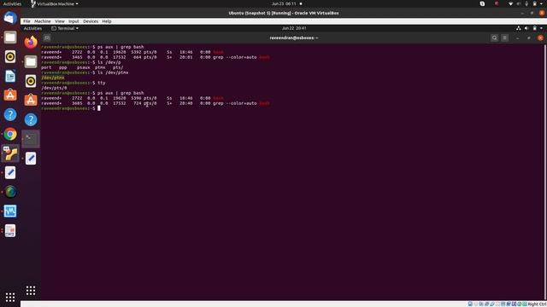Open Ubuntu Software in the guest dock
Viewport: 547px width, 307px height.
click(31, 101)
